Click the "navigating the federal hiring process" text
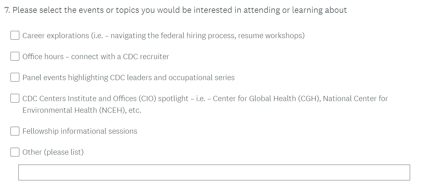Screen dimensions: 432x192 pos(172,36)
